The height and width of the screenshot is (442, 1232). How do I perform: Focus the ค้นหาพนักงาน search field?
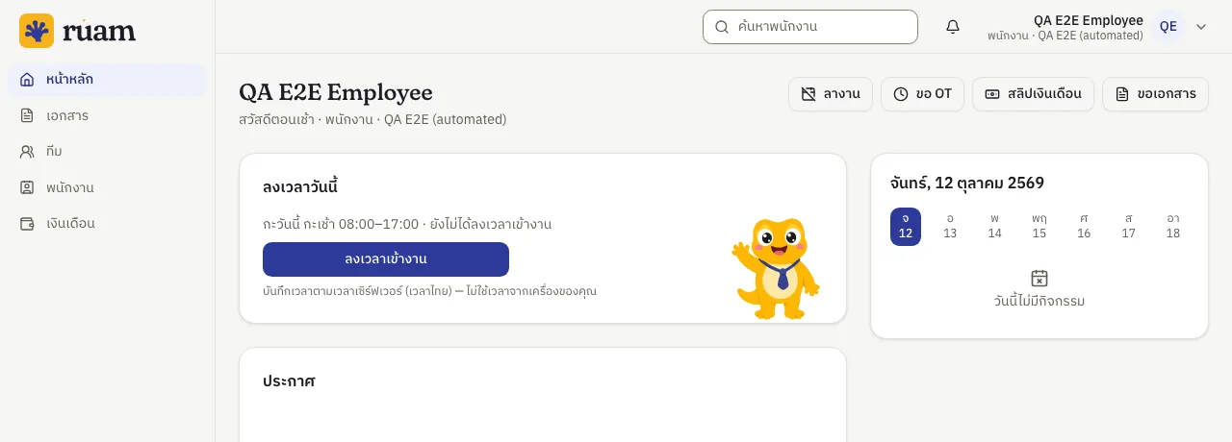click(810, 27)
